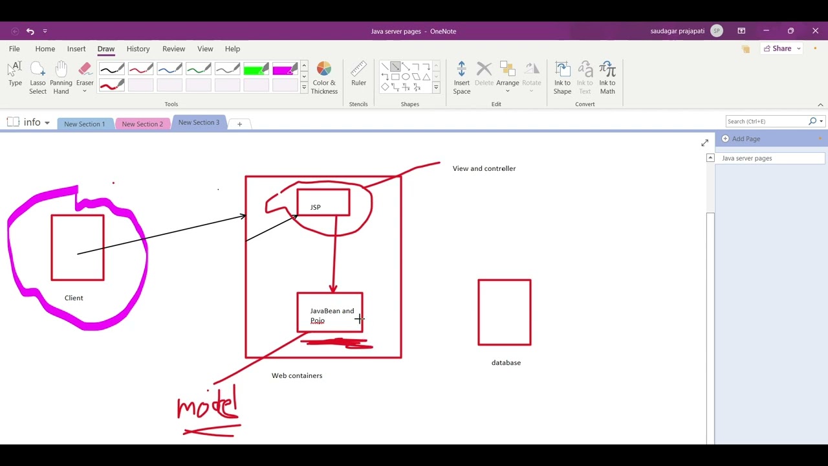Select the magenta highlighter
The image size is (828, 466).
[x=285, y=69]
